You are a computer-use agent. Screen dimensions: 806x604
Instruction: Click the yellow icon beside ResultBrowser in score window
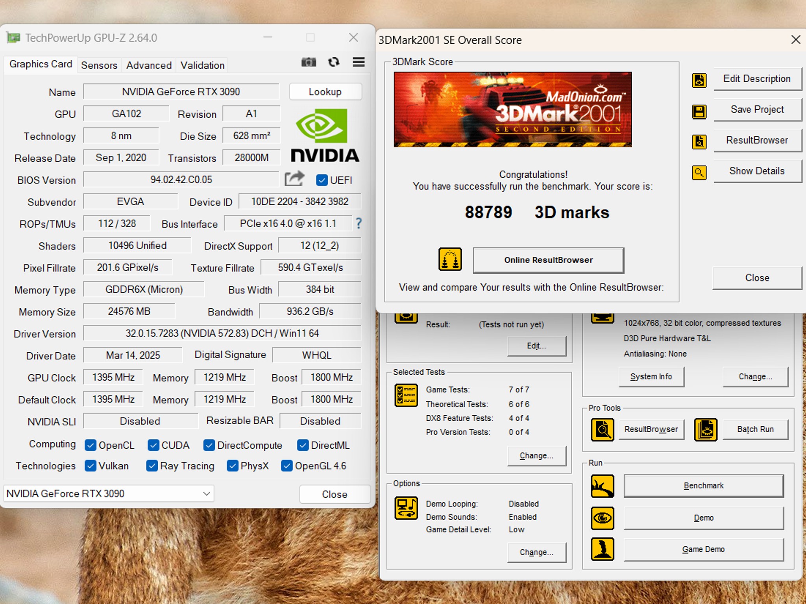699,142
